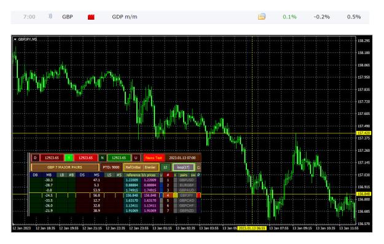384x244 pixels.
Task: Click the MB value -30.3
Action: tap(49, 180)
